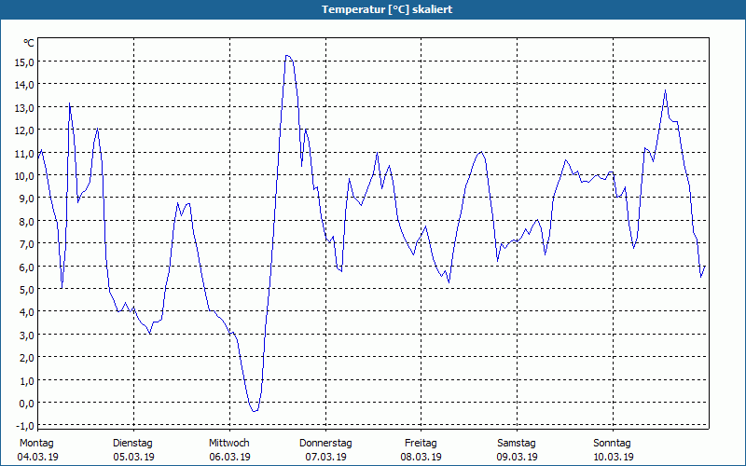The width and height of the screenshot is (746, 466).
Task: Click the Mittwoch day label
Action: click(228, 444)
